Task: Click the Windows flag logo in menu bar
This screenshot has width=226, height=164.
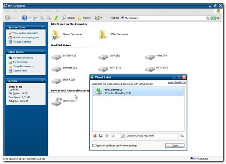Action: click(x=218, y=11)
